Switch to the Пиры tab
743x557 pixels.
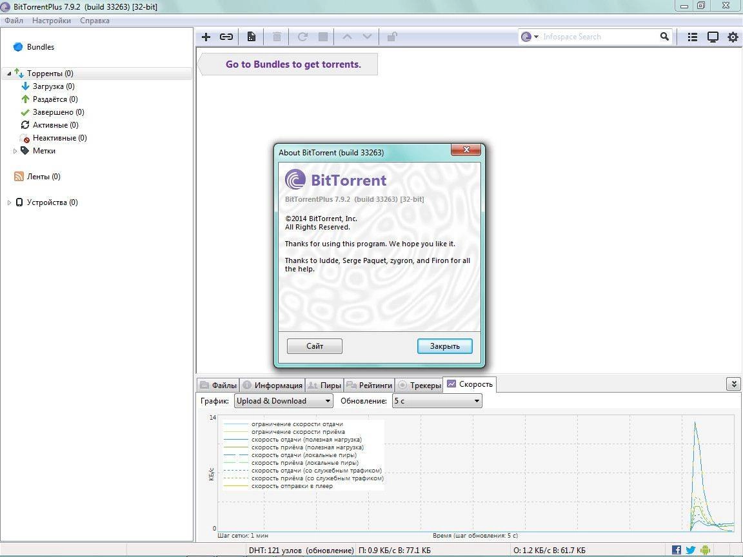click(x=324, y=385)
